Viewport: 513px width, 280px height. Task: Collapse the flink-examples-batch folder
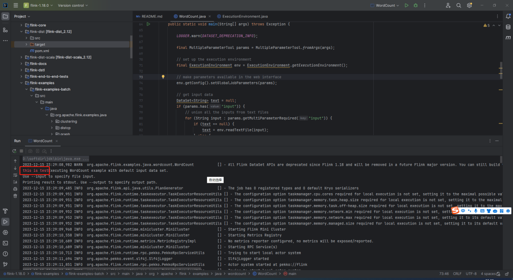coord(27,89)
